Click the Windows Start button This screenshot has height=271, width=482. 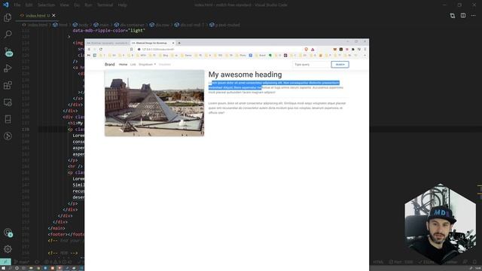3,268
